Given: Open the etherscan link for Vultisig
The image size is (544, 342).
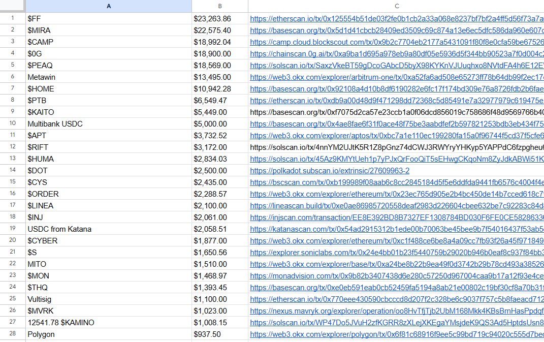Looking at the screenshot, I should 397,299.
